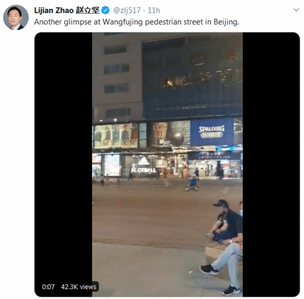Image resolution: width=304 pixels, height=299 pixels.
Task: Click the blue verified badge
Action: coord(105,10)
